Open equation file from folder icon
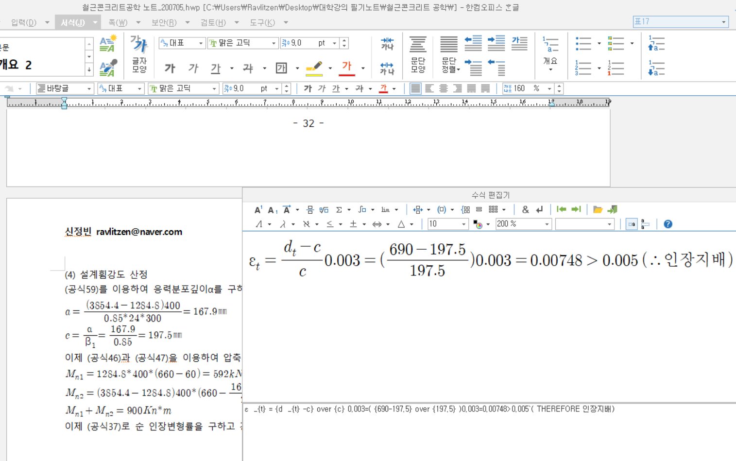Image resolution: width=736 pixels, height=461 pixels. pyautogui.click(x=598, y=209)
